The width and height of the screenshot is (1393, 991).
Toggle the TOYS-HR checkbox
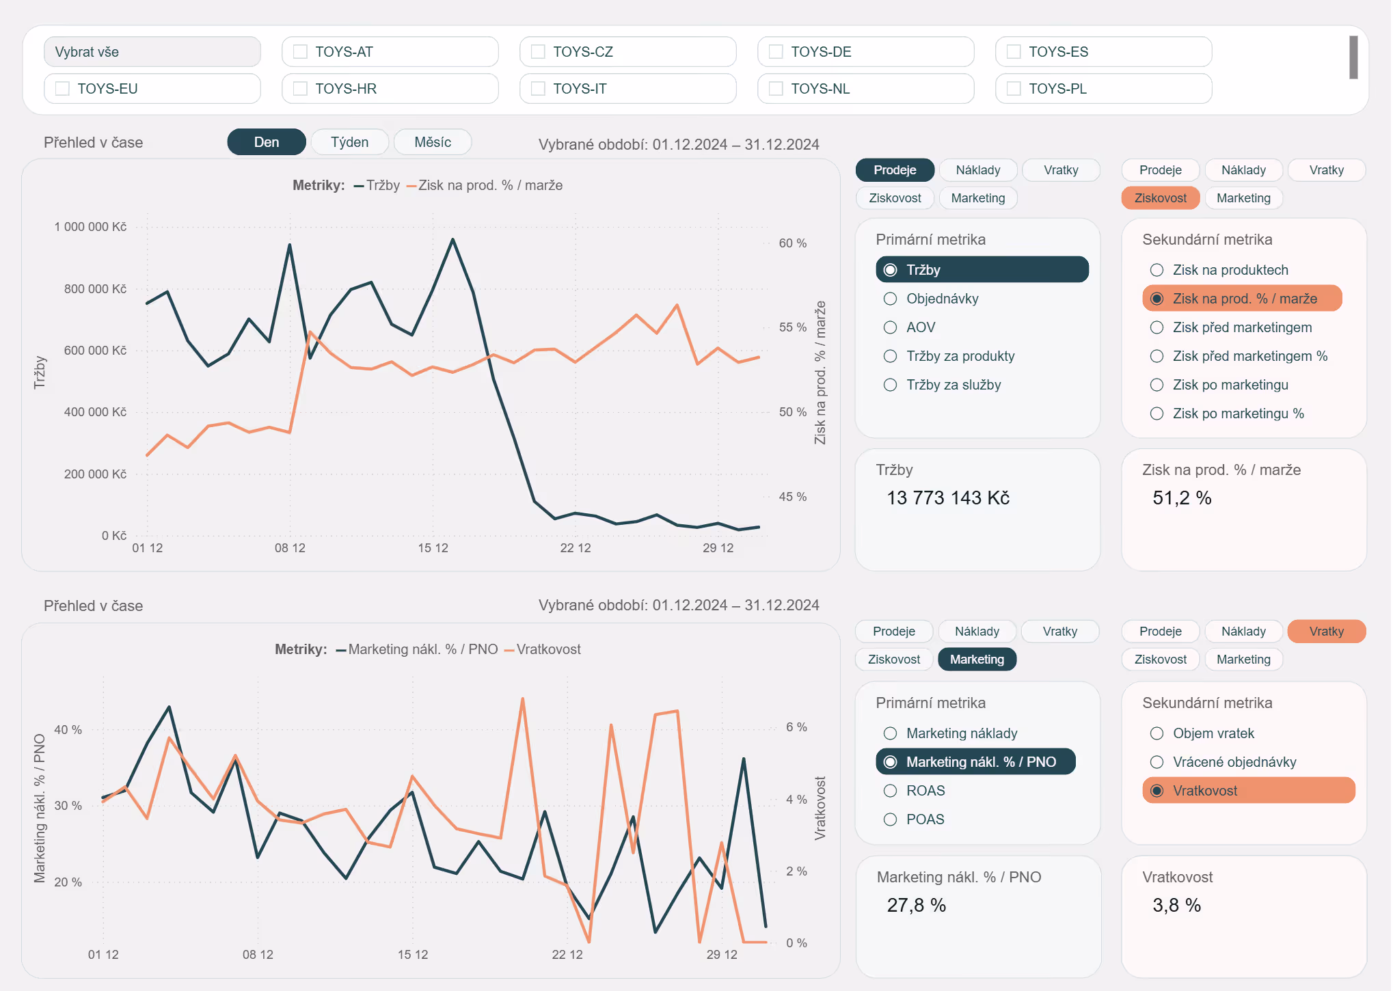pyautogui.click(x=300, y=89)
